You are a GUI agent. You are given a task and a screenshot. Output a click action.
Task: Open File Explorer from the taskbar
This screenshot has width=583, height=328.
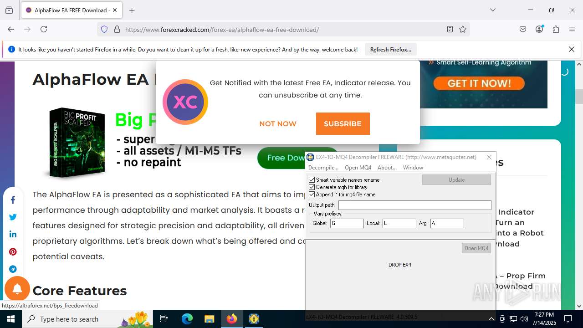[209, 319]
